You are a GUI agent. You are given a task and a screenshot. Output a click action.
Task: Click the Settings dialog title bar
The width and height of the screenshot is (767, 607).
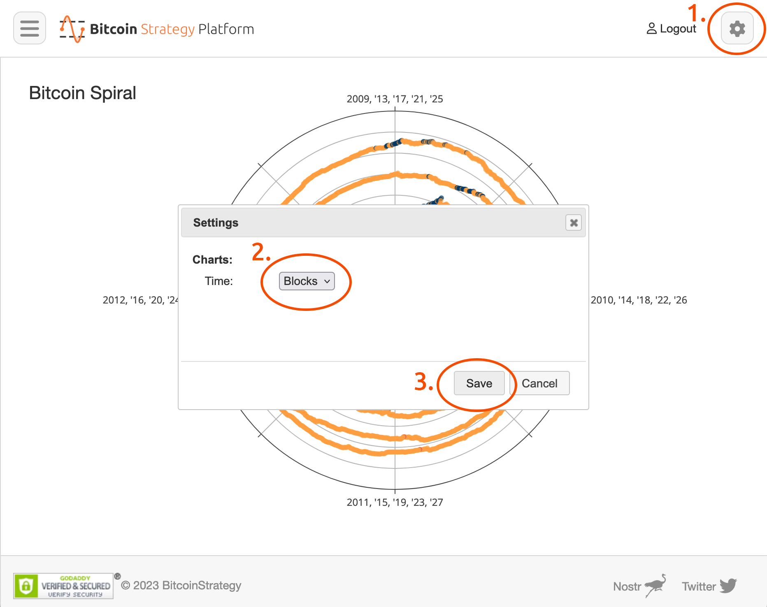[383, 222]
